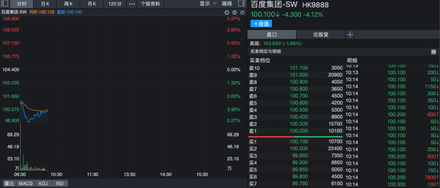Click the 104.400 price axis label
The width and height of the screenshot is (440, 188).
[x=10, y=70]
